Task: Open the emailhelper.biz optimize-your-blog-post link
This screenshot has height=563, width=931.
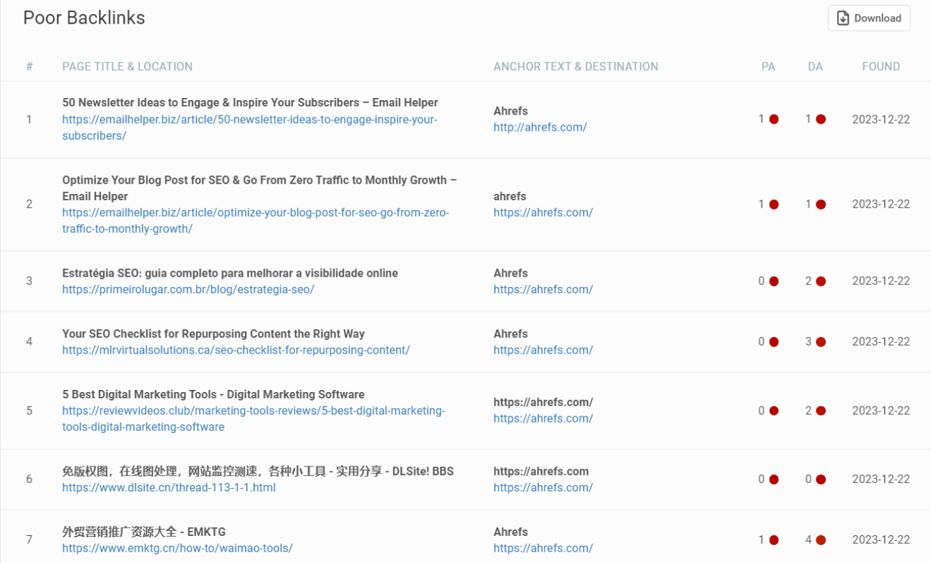Action: pos(255,221)
